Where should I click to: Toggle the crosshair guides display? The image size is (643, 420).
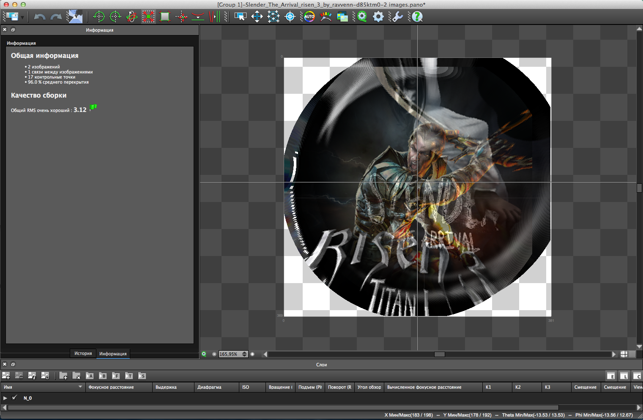pyautogui.click(x=624, y=354)
